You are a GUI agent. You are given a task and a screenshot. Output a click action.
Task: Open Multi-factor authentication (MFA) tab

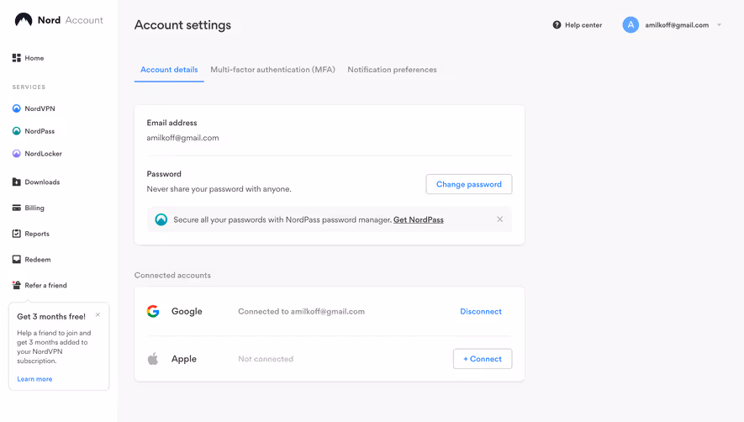(x=273, y=70)
